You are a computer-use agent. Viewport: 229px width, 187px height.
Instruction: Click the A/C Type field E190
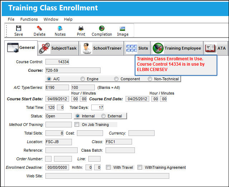tap(57, 87)
